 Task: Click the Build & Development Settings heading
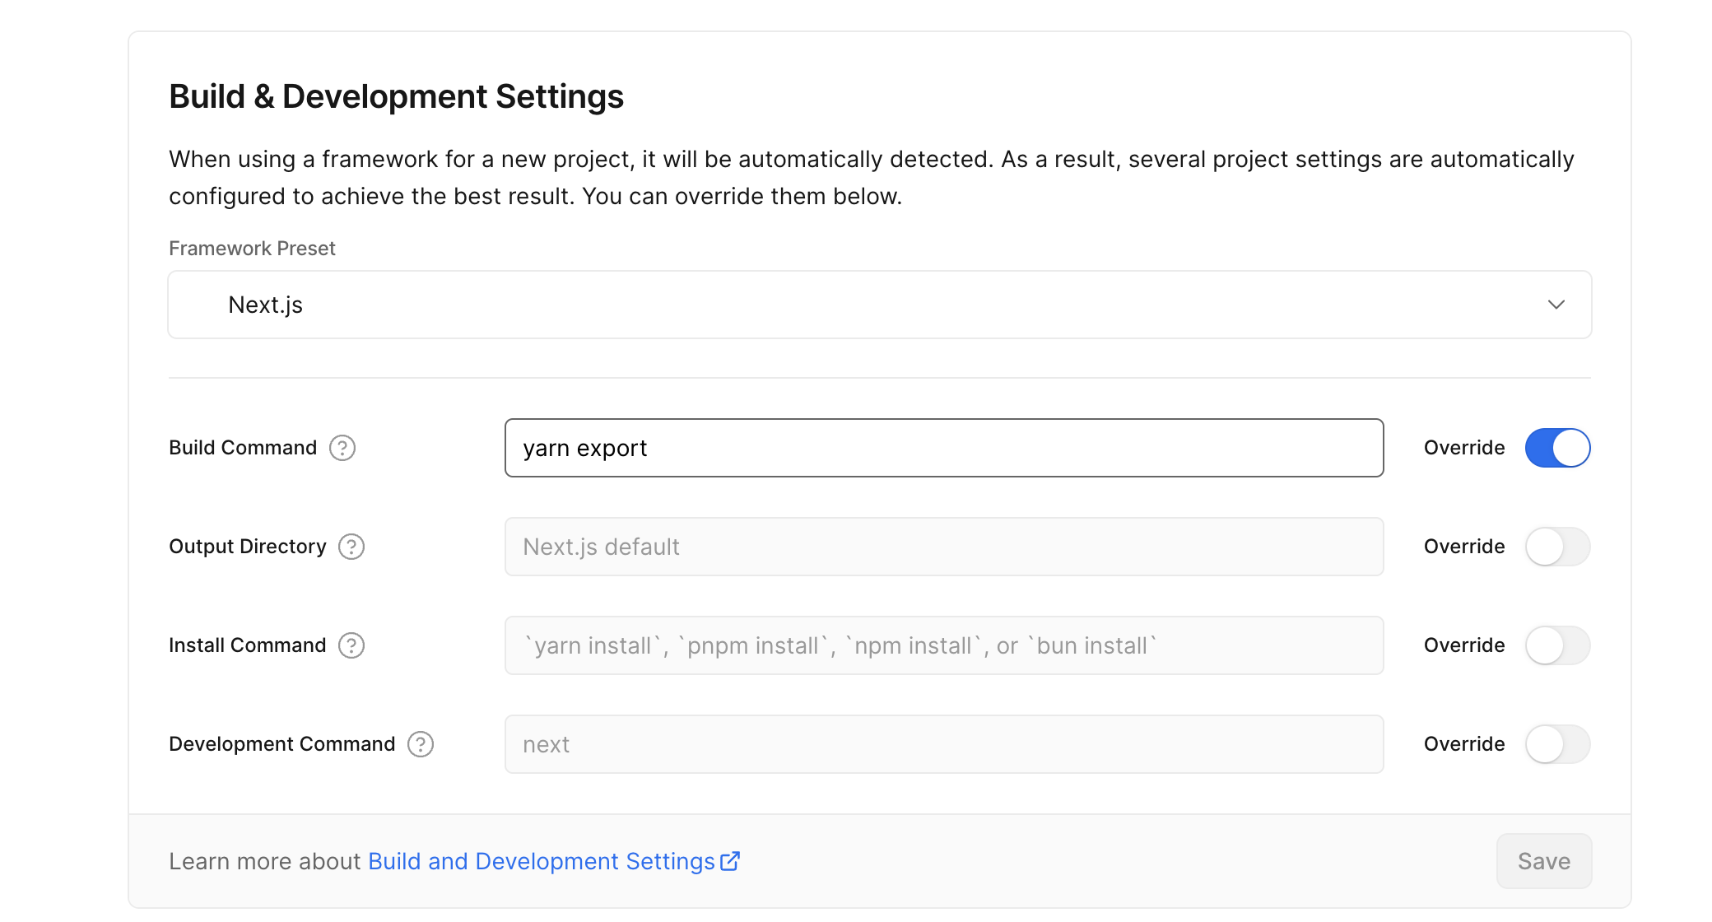396,96
